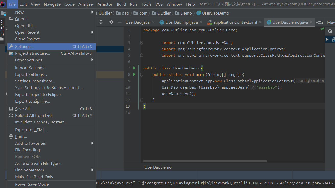Click the fold end marker at line 12
The width and height of the screenshot is (335, 188).
click(142, 100)
